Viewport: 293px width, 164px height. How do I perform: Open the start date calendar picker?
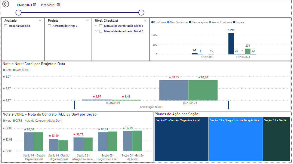(x=35, y=5)
